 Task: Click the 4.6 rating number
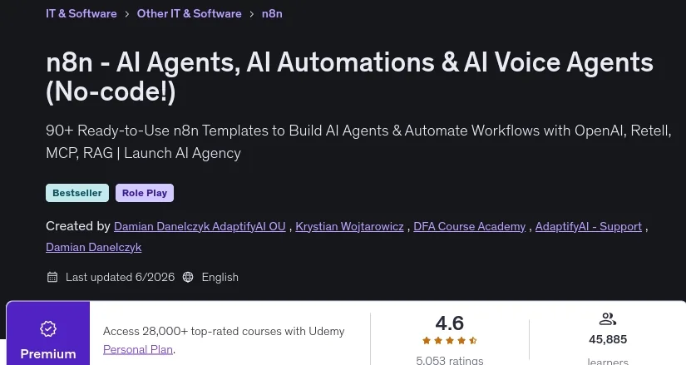point(450,323)
